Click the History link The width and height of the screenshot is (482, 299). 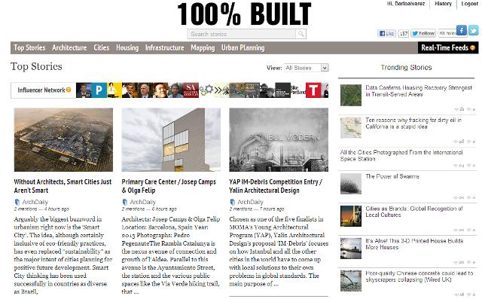(443, 4)
